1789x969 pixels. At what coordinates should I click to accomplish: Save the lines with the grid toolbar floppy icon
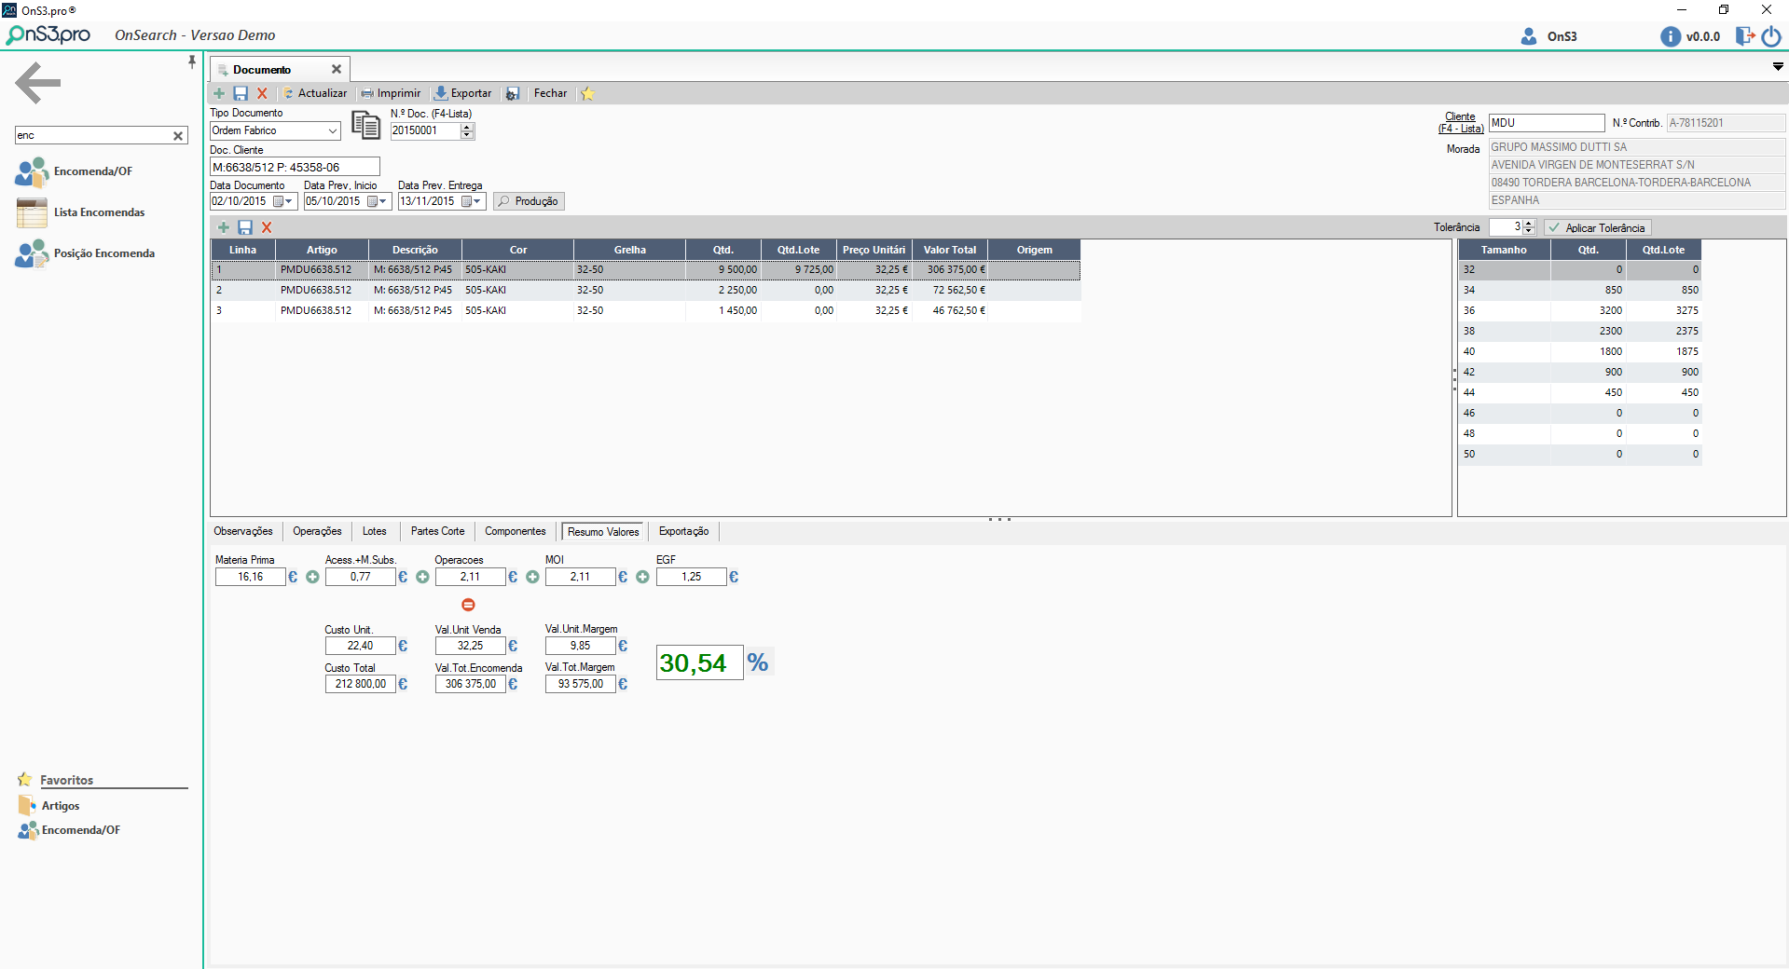(x=245, y=227)
